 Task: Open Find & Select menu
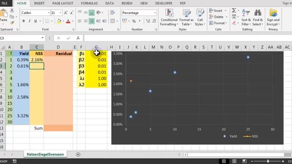pos(258,17)
